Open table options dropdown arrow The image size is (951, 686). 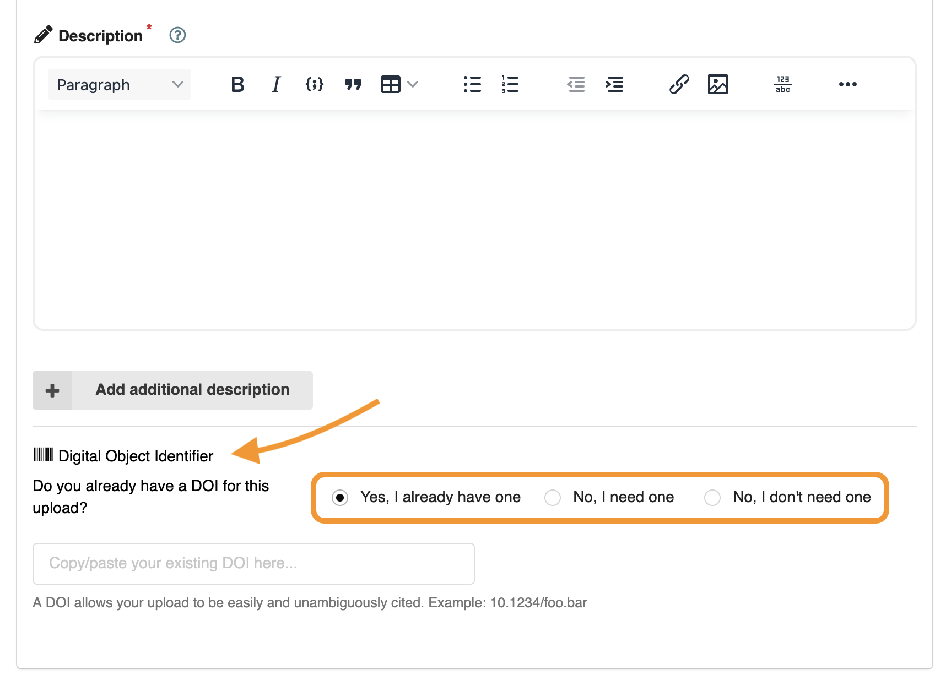(413, 85)
